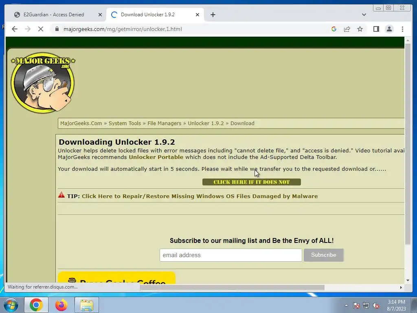Toggle the browser side panel
The image size is (417, 313).
[x=376, y=29]
